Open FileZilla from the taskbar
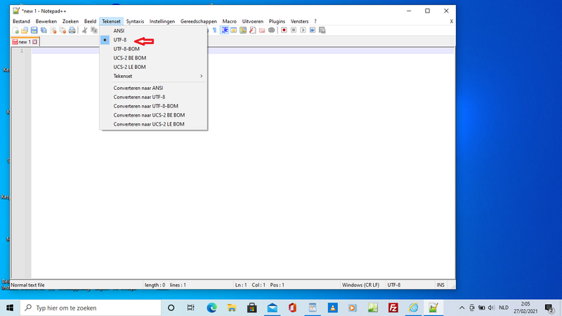 (393, 308)
